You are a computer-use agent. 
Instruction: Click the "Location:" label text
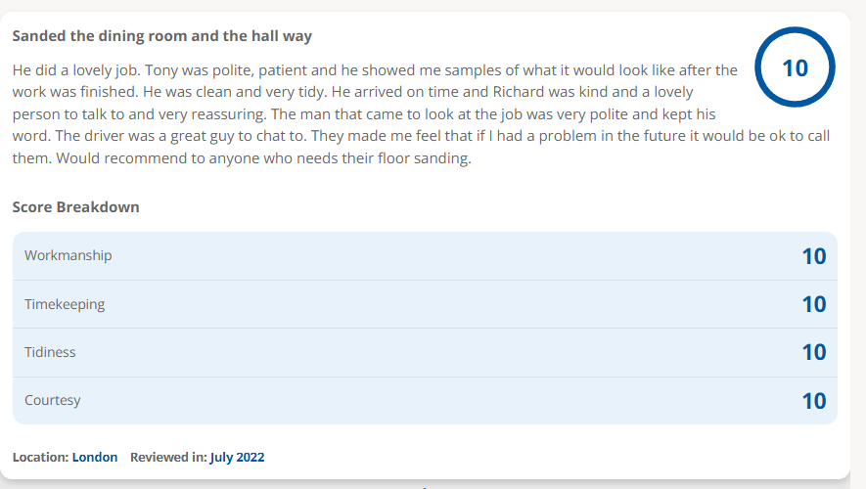pos(40,457)
